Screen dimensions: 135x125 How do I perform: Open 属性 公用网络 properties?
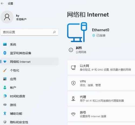tap(77, 50)
